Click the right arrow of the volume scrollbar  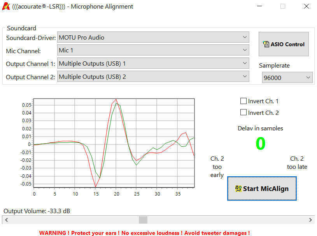coord(310,220)
